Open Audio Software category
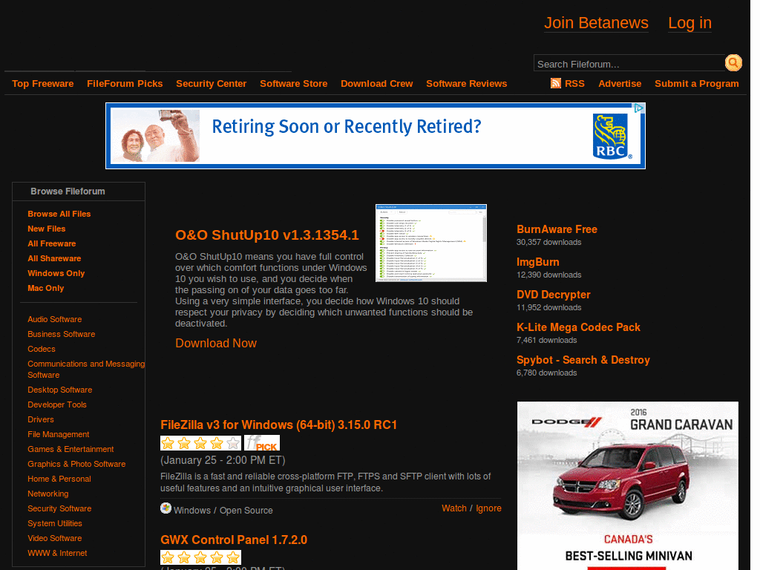 (55, 319)
